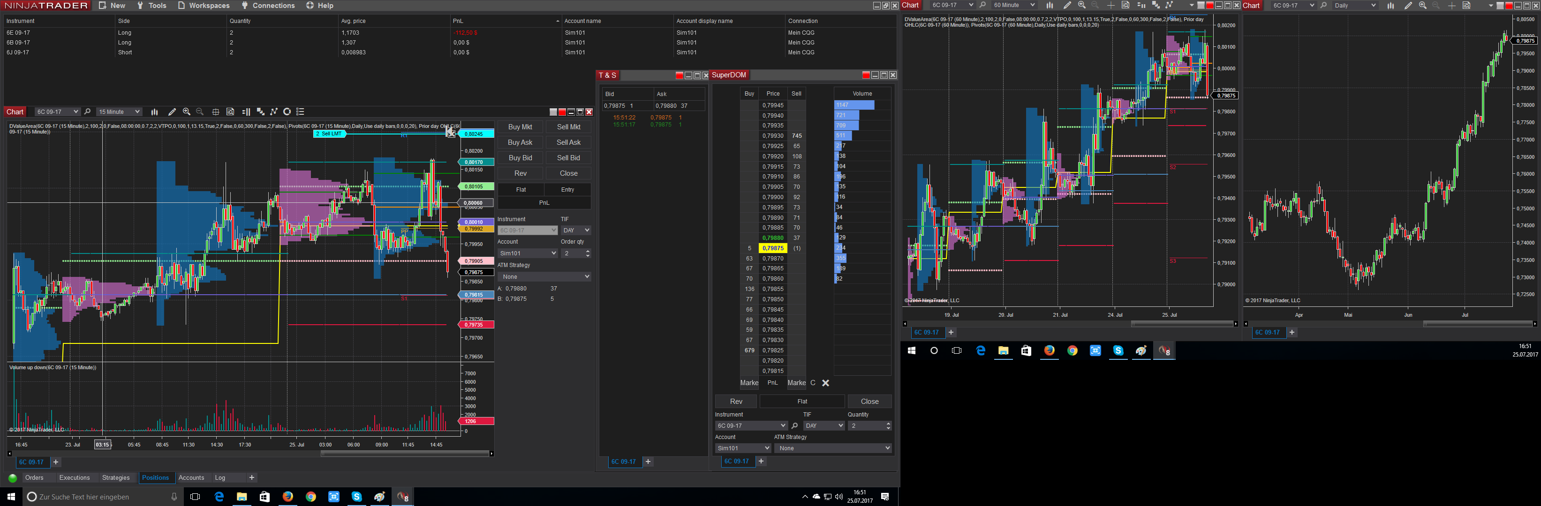The width and height of the screenshot is (1541, 506).
Task: Open Chart Trader Account Sim101 dropdown
Action: click(x=528, y=253)
